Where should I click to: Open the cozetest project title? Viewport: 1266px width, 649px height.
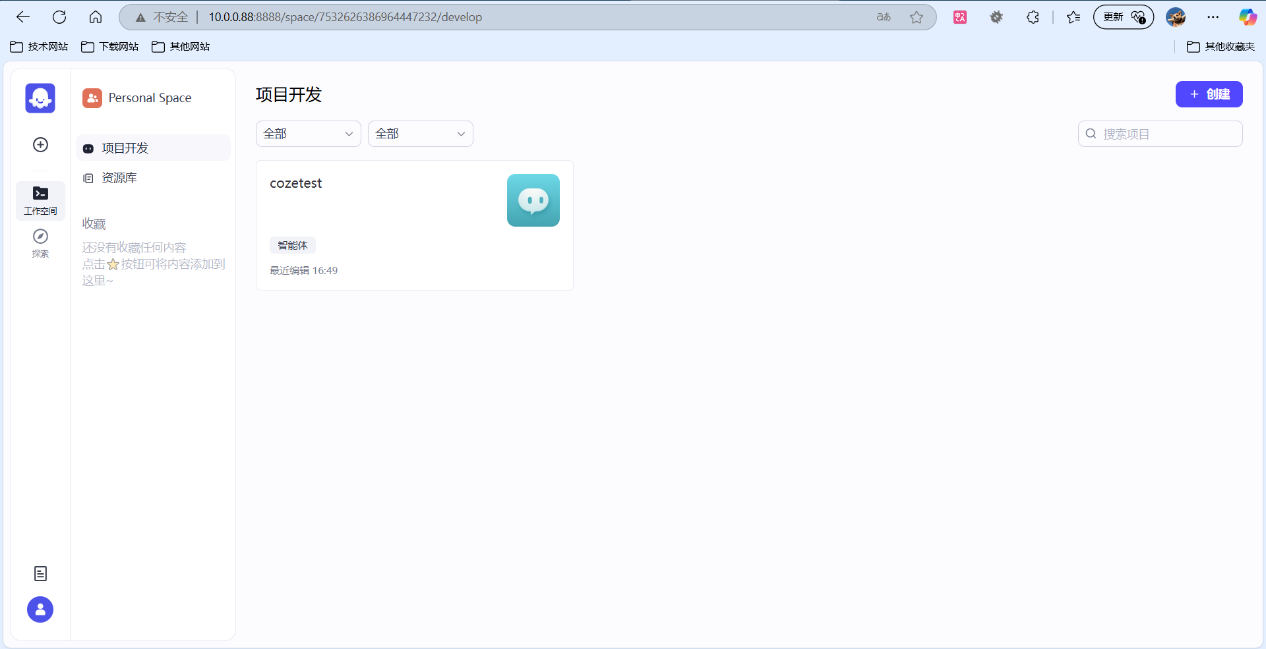pyautogui.click(x=296, y=184)
